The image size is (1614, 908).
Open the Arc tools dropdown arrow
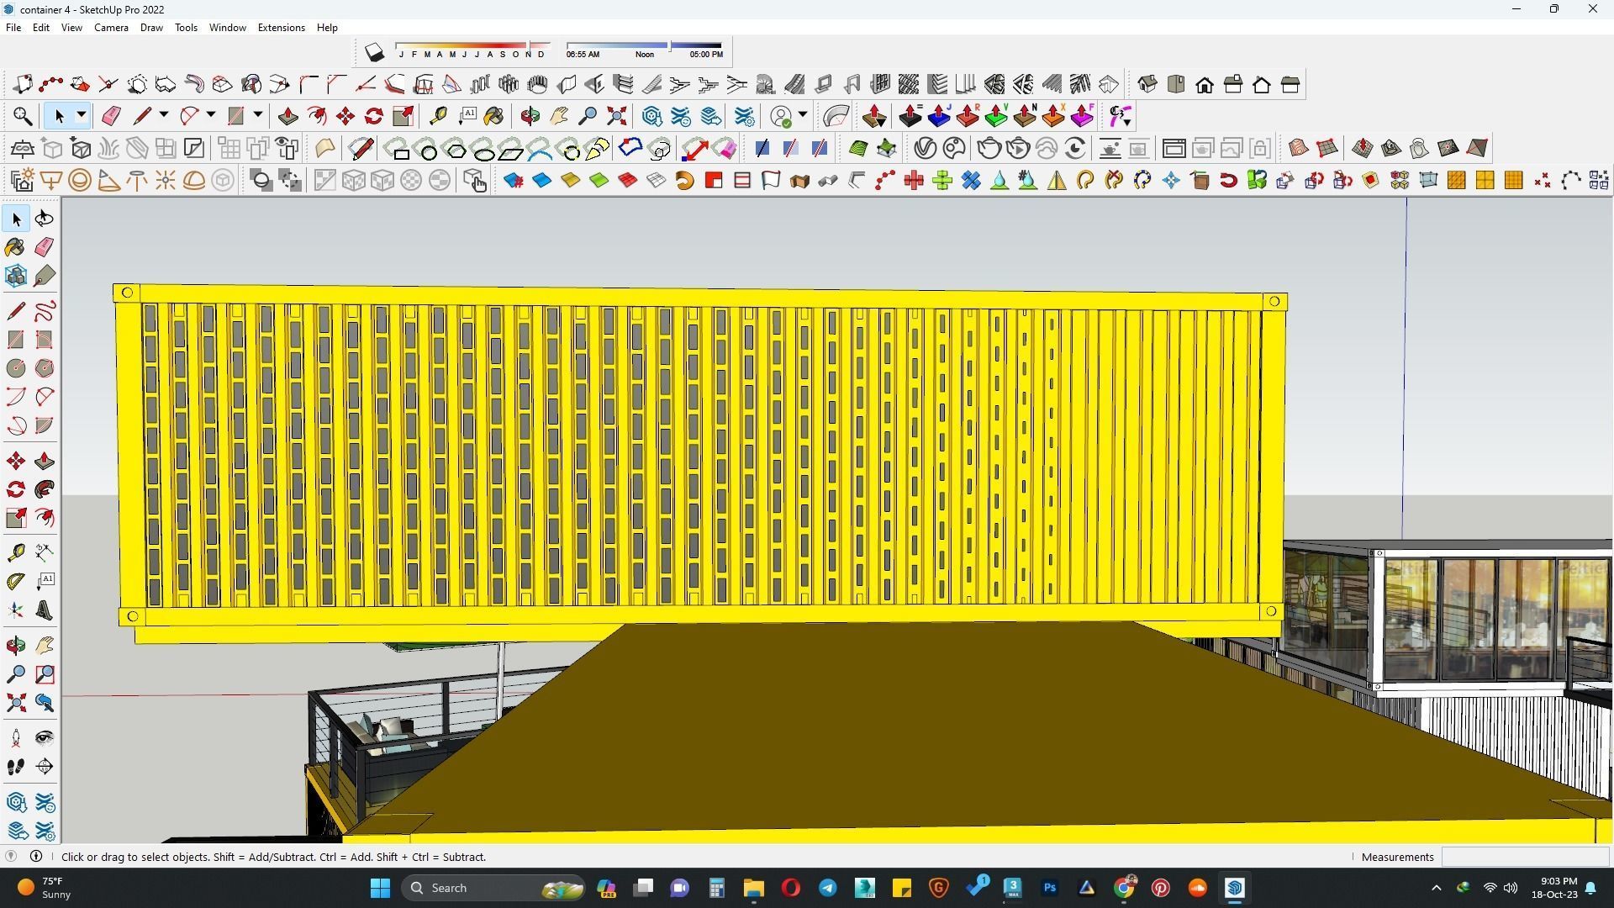point(210,115)
